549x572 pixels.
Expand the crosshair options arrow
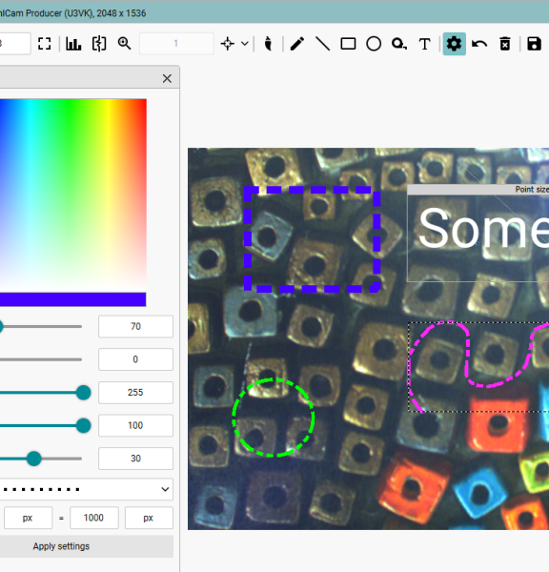245,44
